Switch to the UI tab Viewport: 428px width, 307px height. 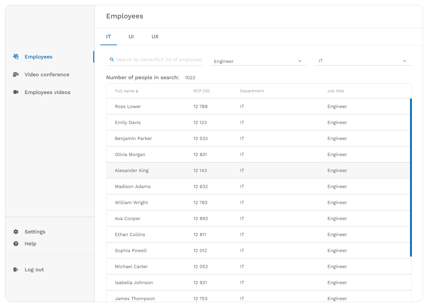[131, 37]
